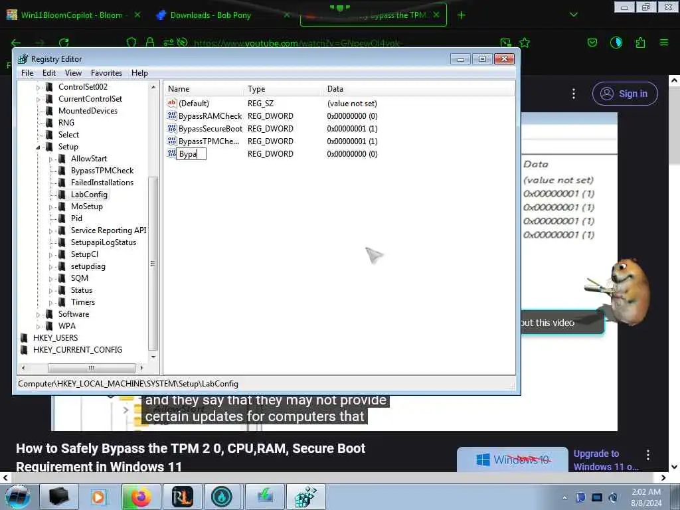The image size is (680, 510).
Task: Open the File menu in Registry Editor
Action: (27, 73)
